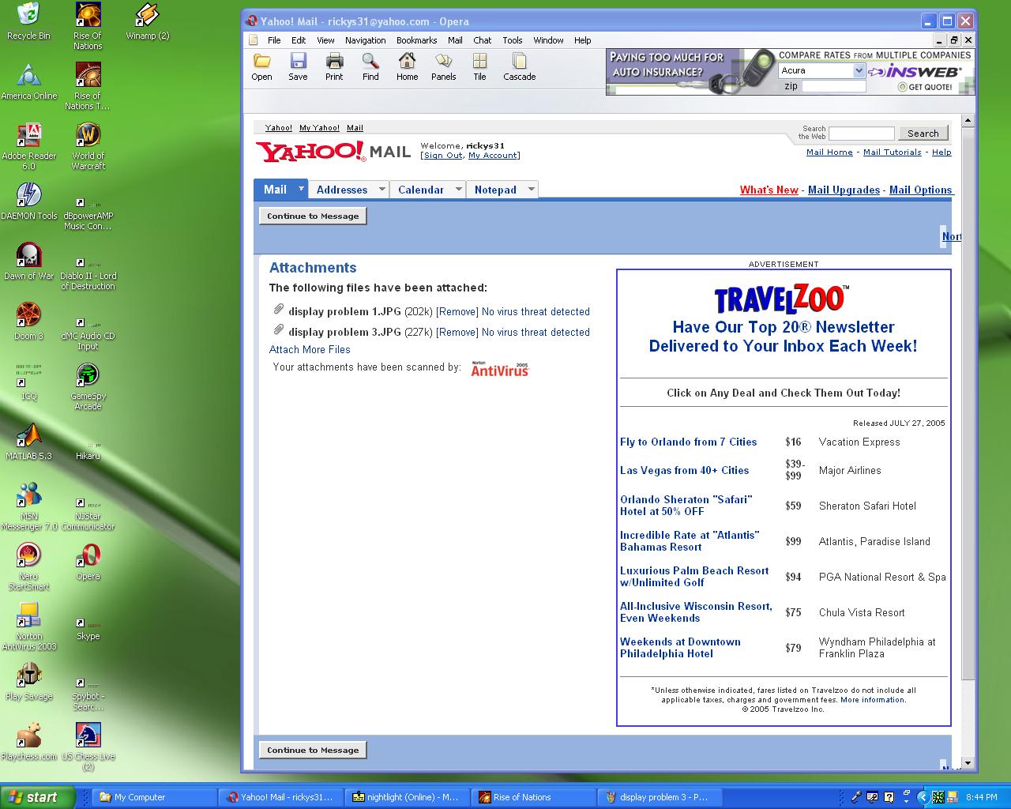Go to Home via the house icon
Viewport: 1011px width, 809px height.
coord(407,66)
